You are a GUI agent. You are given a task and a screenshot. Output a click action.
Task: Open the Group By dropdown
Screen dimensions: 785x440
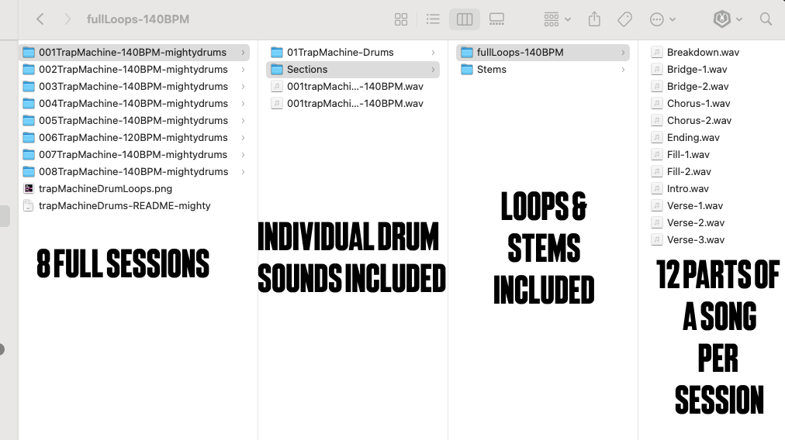click(x=557, y=19)
